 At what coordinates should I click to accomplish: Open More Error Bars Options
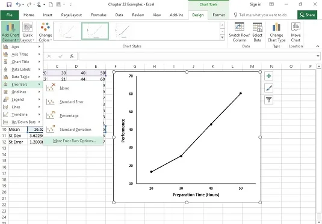coord(73,141)
